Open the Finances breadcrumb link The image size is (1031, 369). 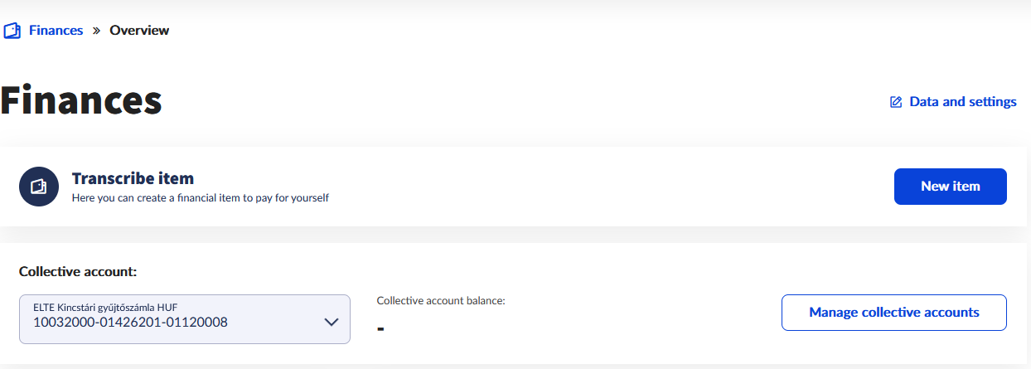(56, 31)
